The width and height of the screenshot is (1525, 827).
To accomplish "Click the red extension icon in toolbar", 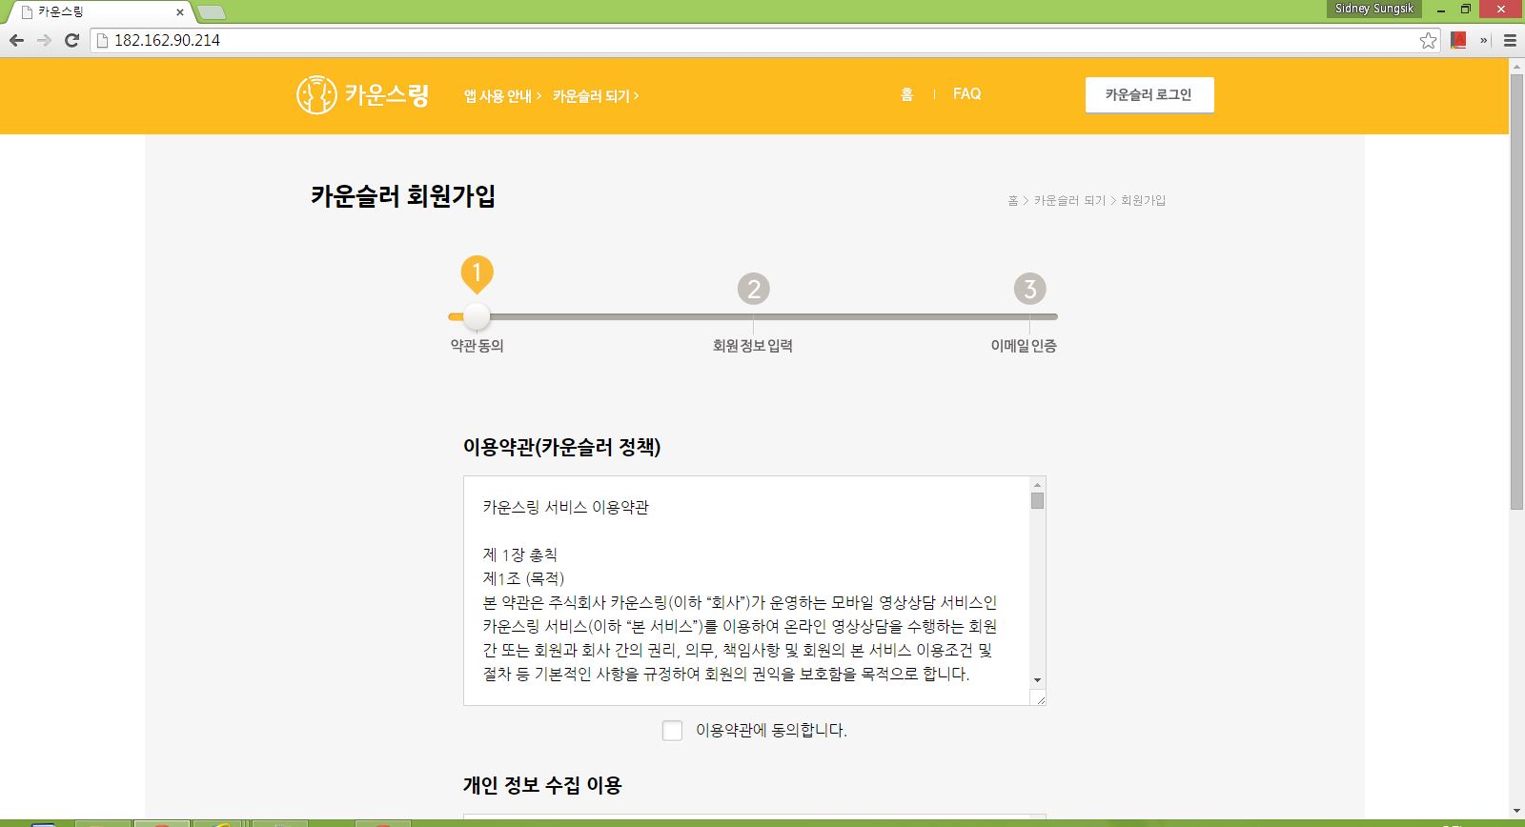I will [1458, 40].
